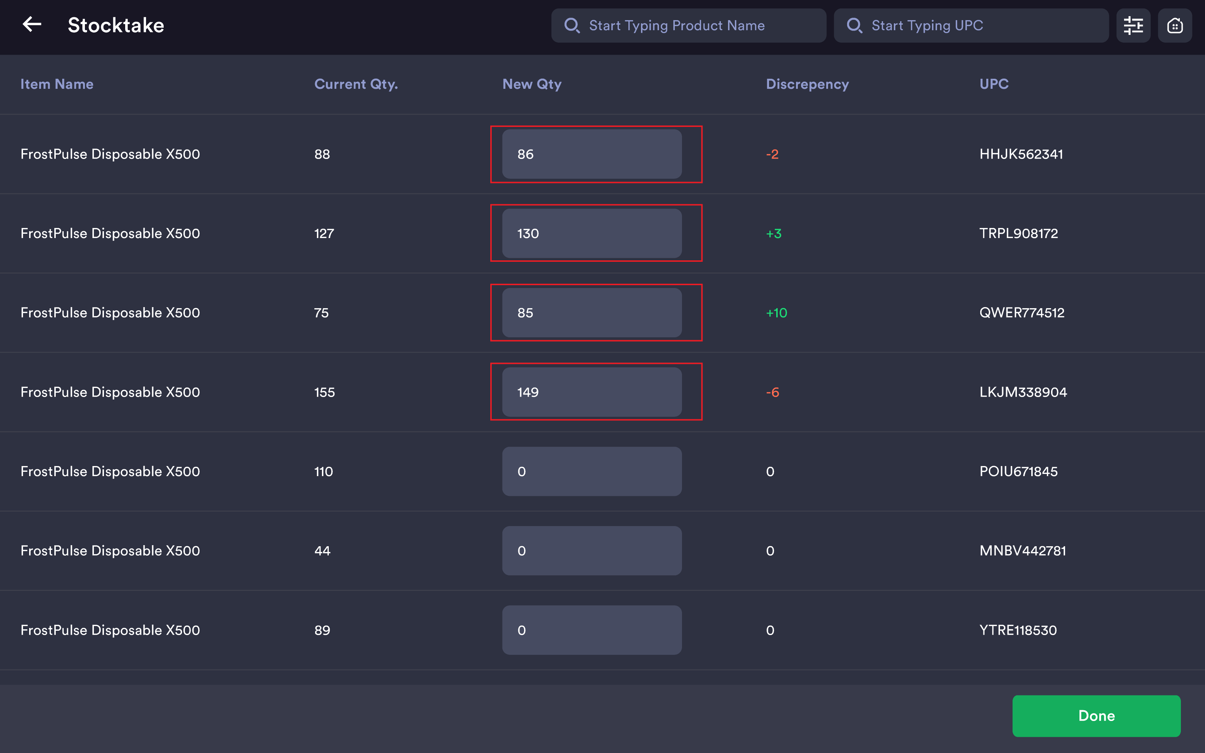Select UPC value LKJM338904
Image resolution: width=1205 pixels, height=753 pixels.
point(1023,392)
